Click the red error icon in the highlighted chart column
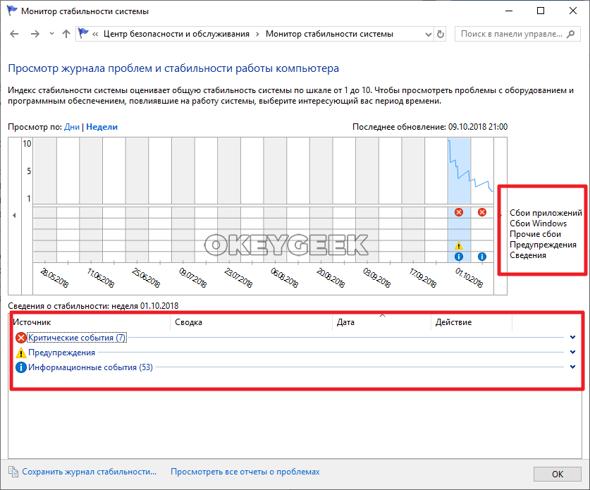This screenshot has width=590, height=490. point(459,212)
